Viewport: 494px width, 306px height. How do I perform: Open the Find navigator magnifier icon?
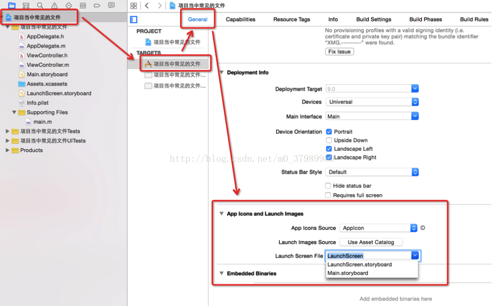[x=40, y=5]
